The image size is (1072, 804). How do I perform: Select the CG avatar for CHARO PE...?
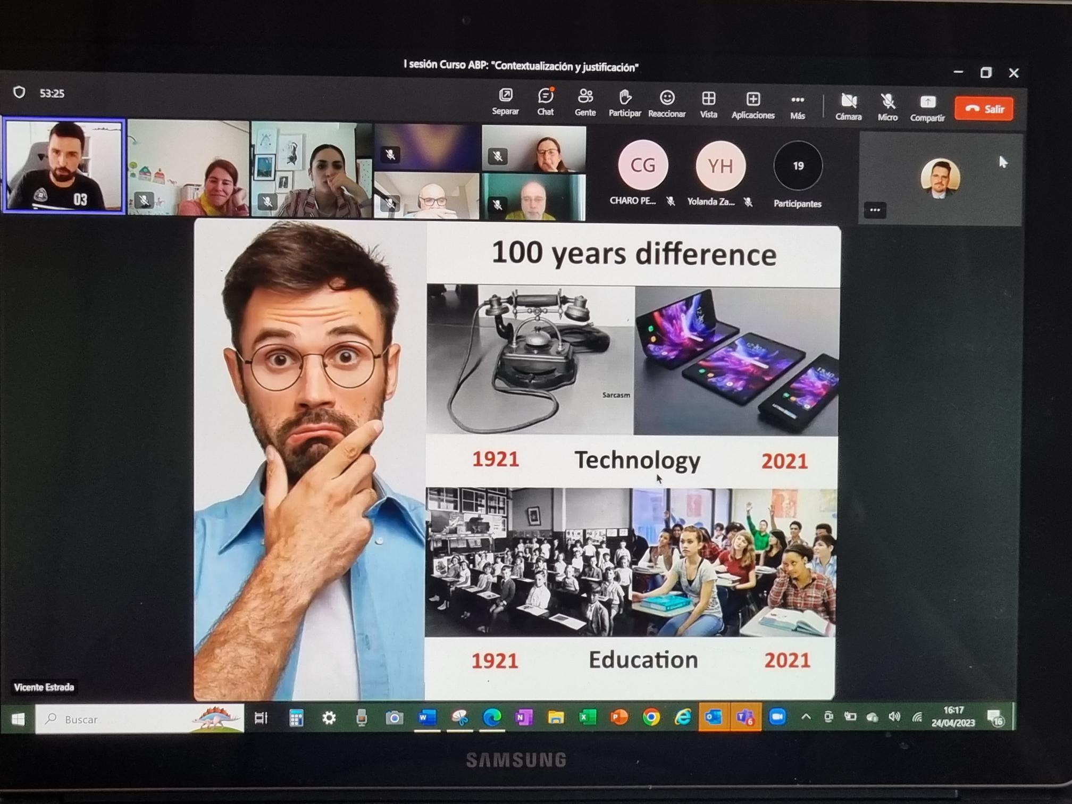[x=642, y=165]
